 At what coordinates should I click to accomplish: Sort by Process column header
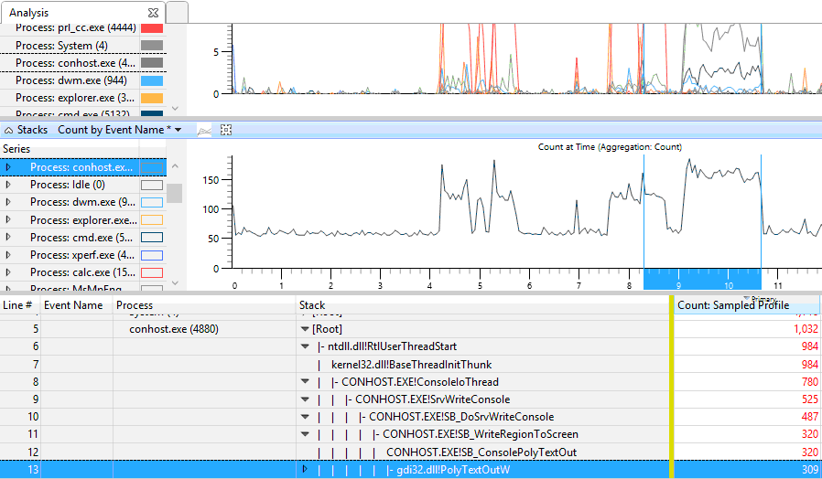coord(135,304)
